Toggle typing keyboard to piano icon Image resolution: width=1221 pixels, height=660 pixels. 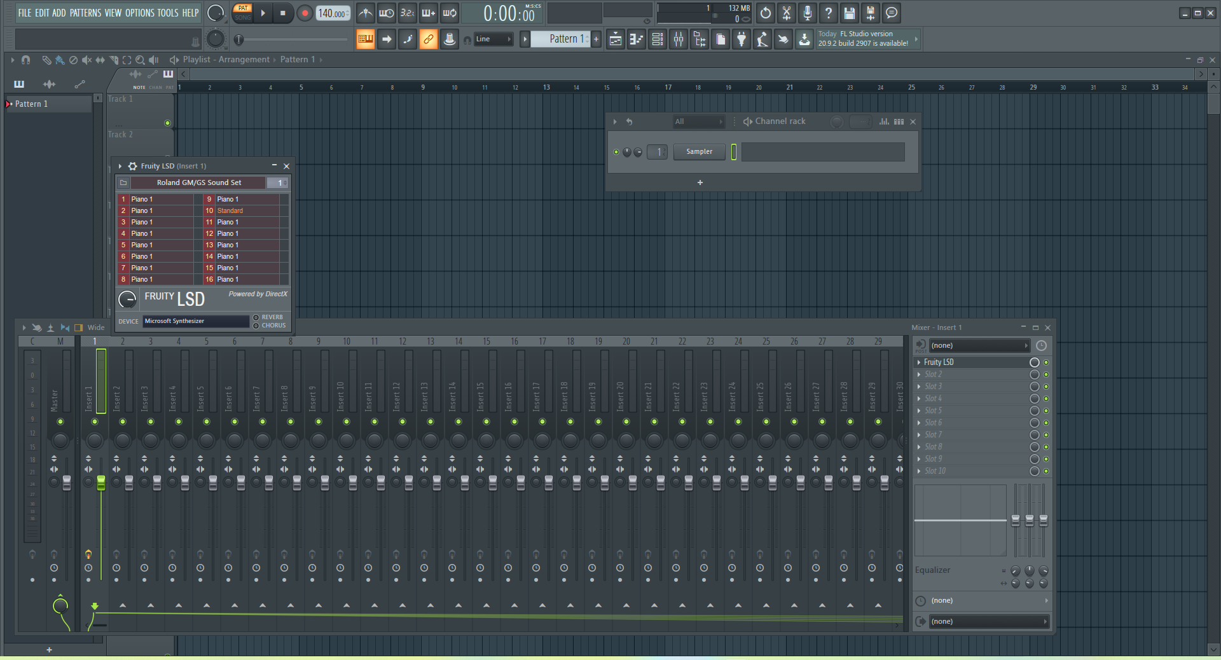(x=365, y=39)
